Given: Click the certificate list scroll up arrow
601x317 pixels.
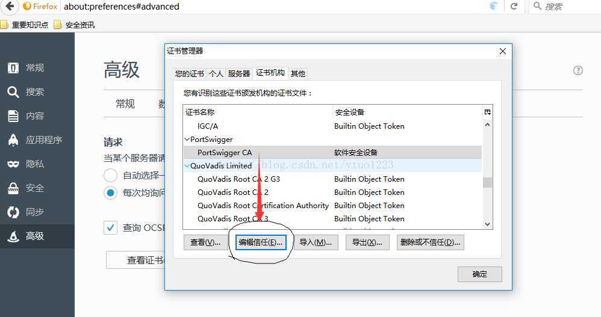Looking at the screenshot, I should click(x=488, y=125).
